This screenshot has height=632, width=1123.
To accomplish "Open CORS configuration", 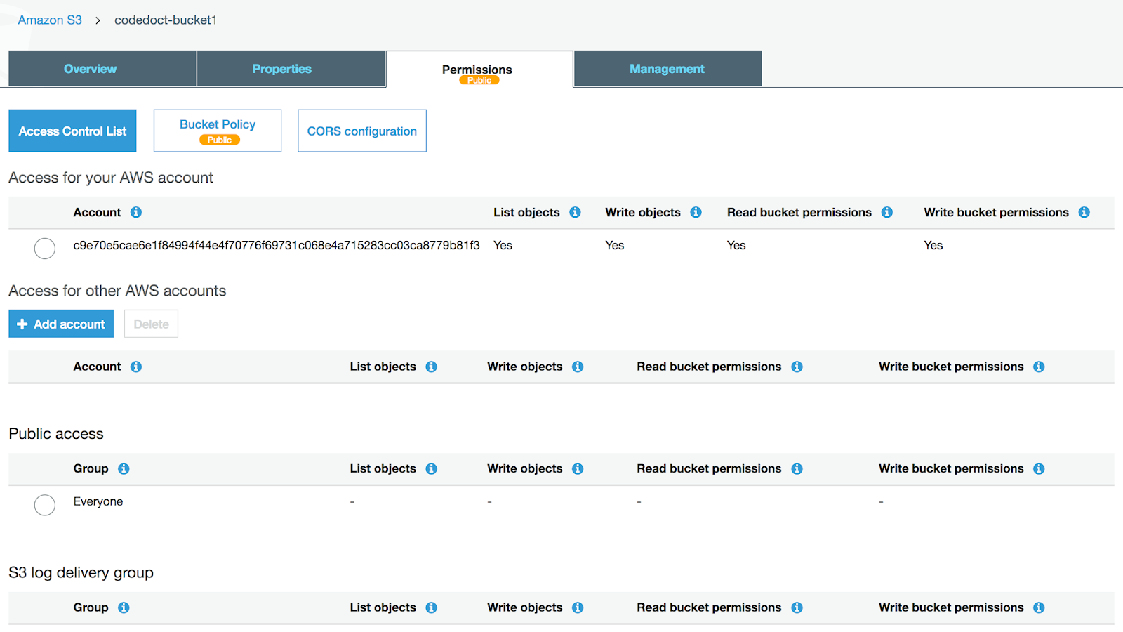I will [362, 131].
